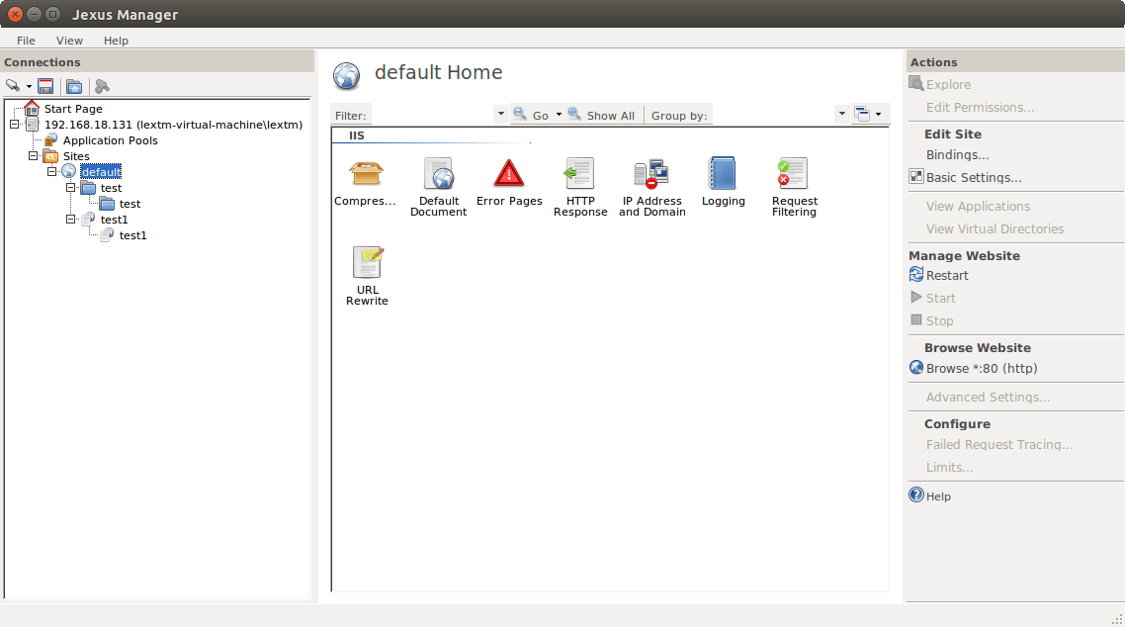Viewport: 1125px width, 627px height.
Task: Open the Help menu
Action: 116,41
